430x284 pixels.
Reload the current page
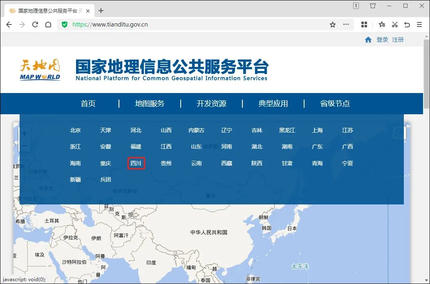tap(35, 24)
